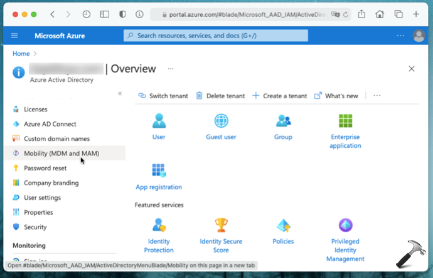433x278 pixels.
Task: Open Identity Protection featured service
Action: pos(159,225)
